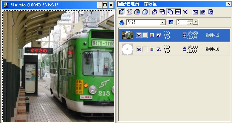Viewport: 232px width, 123px height.
Task: Click the color-gradient folder icon in toolbar
Action: 137,12
